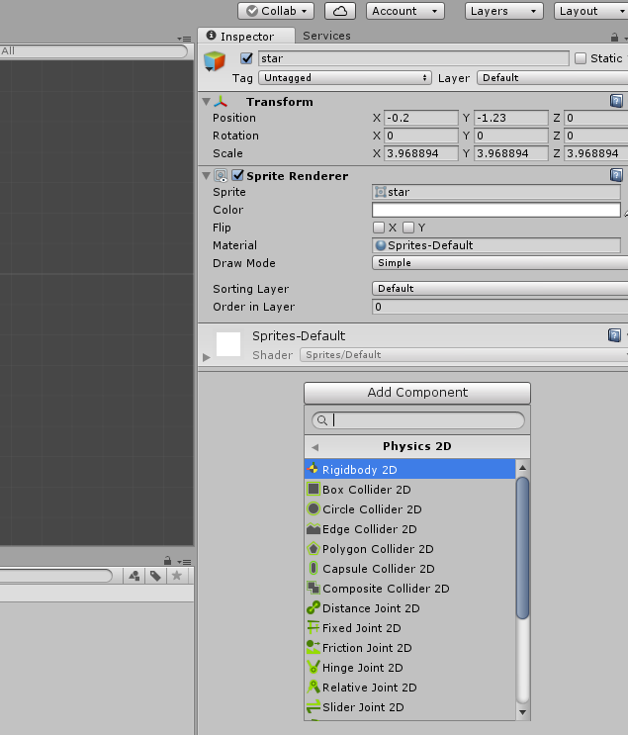Select Edge Collider 2D component
This screenshot has height=735, width=628.
pos(409,529)
